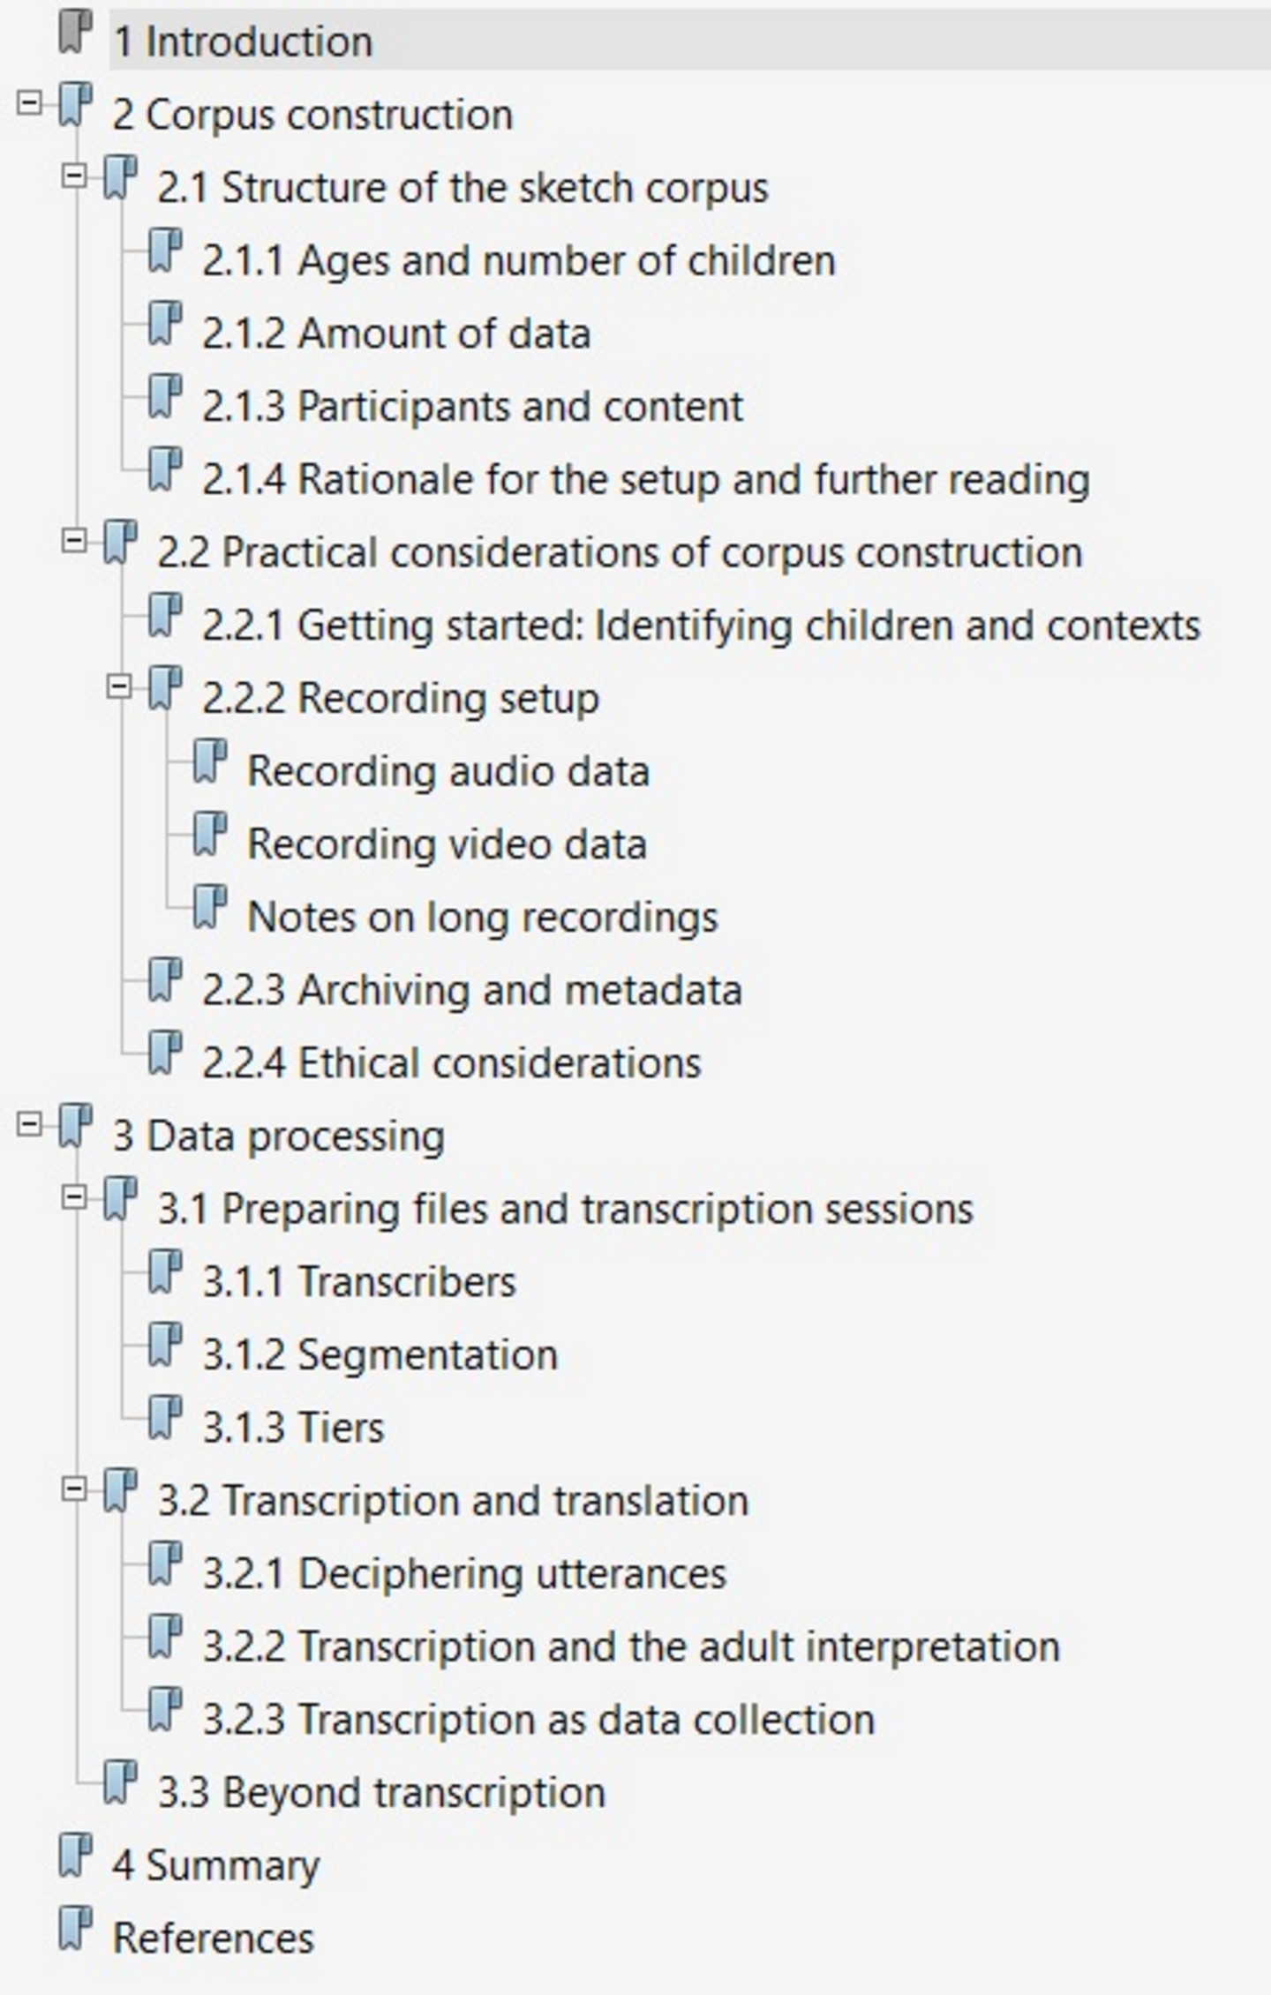
Task: Collapse 3.2 Transcription and translation subtree
Action: 74,1489
